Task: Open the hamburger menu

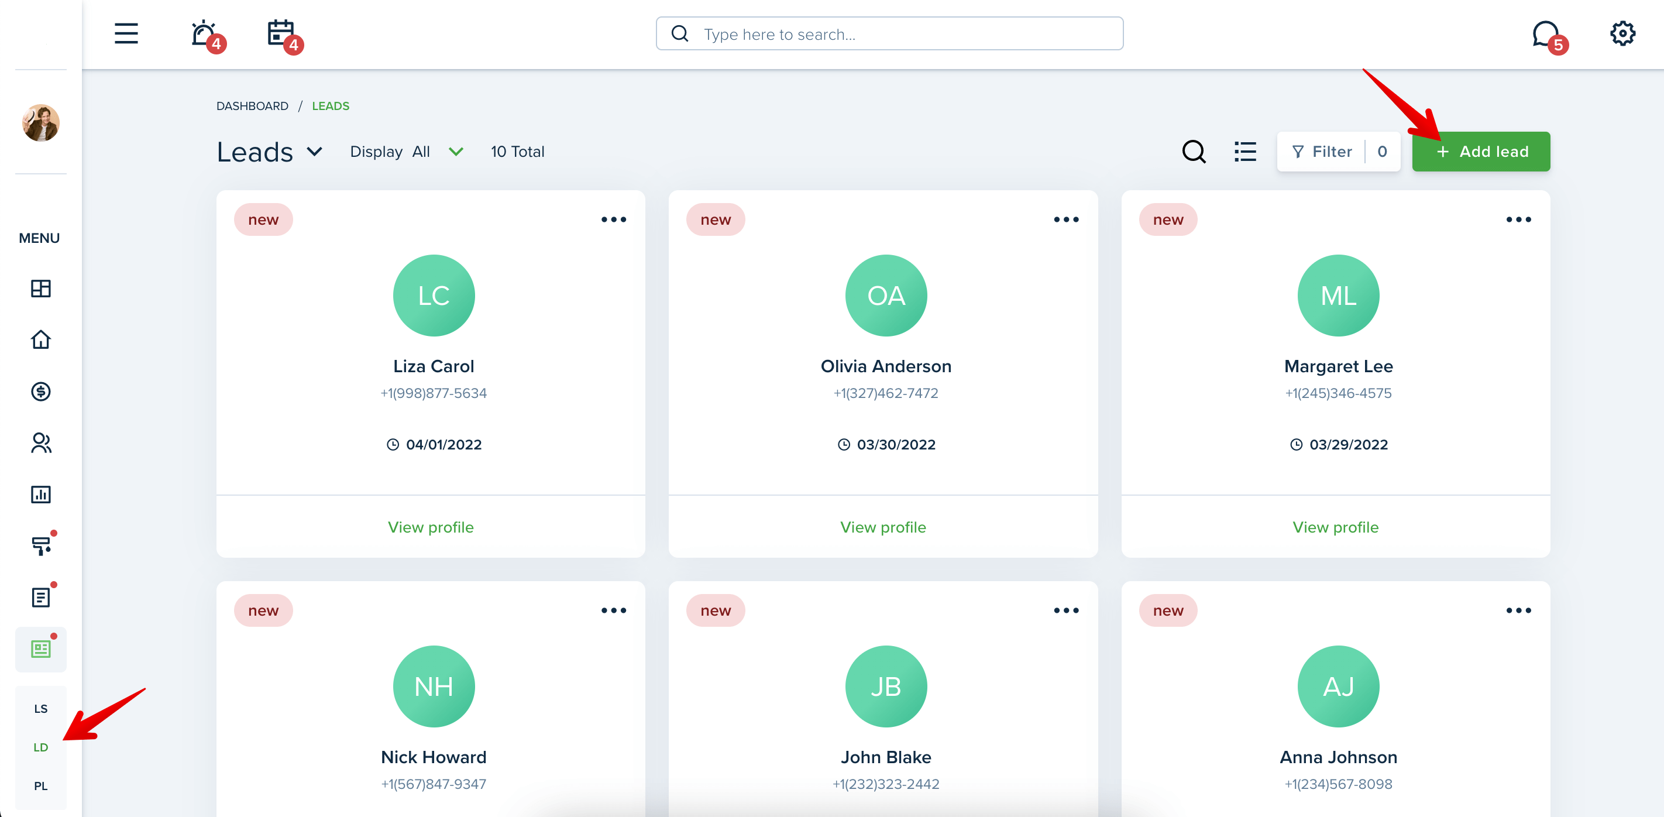Action: 126,33
